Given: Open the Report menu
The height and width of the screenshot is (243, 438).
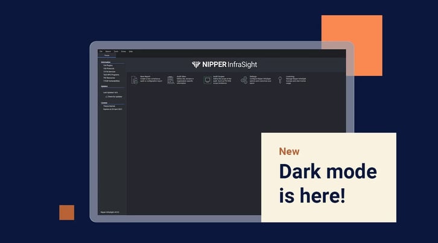Looking at the screenshot, I should (108, 51).
